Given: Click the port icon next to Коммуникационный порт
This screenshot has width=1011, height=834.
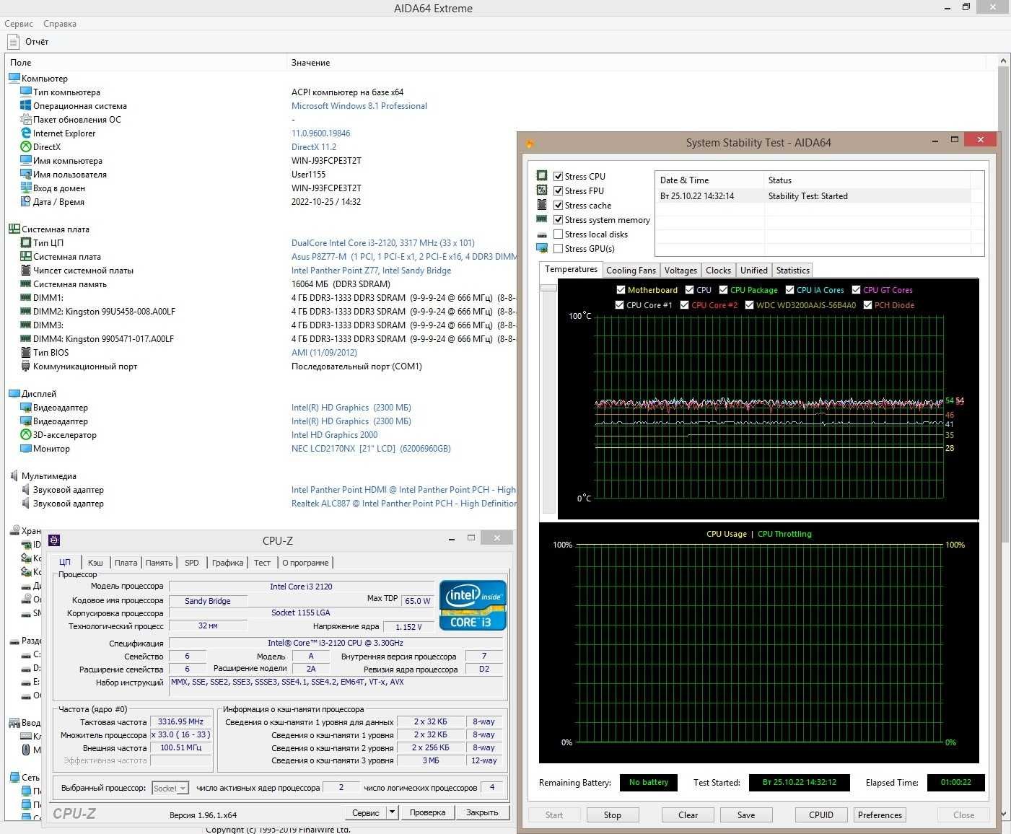Looking at the screenshot, I should [26, 366].
